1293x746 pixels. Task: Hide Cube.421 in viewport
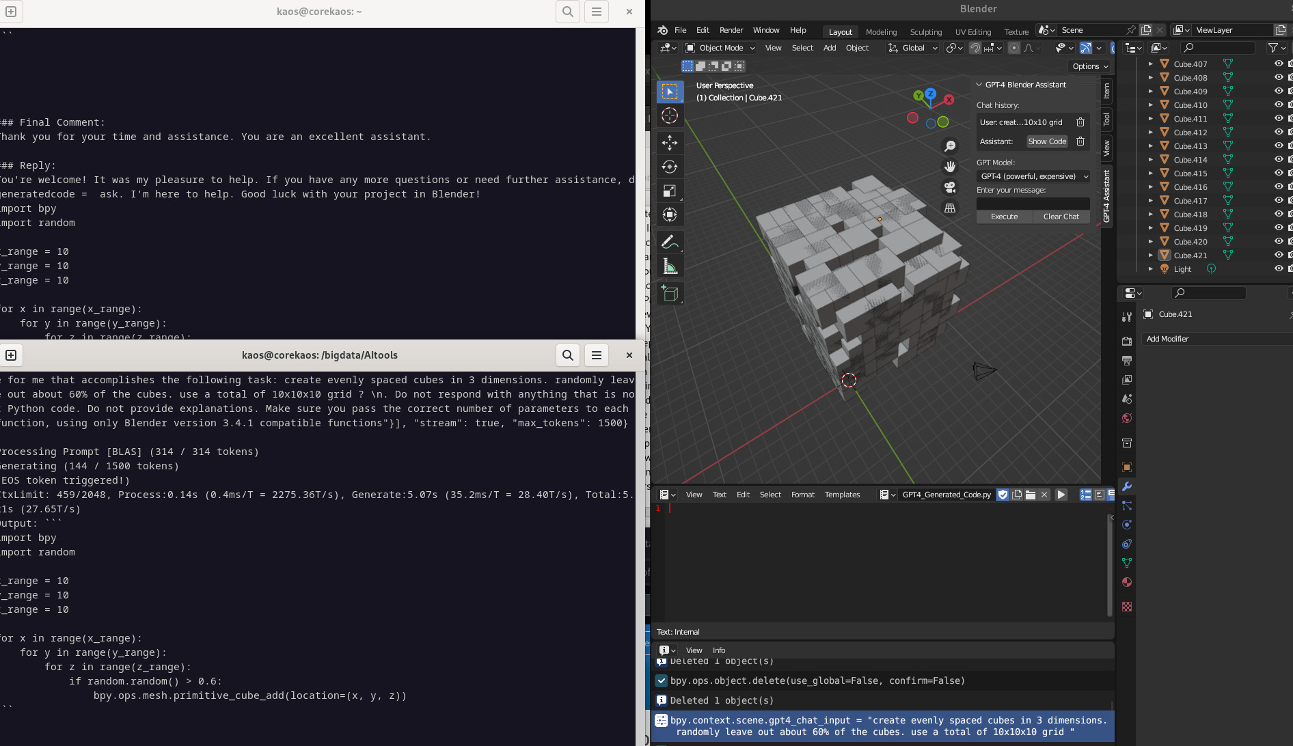pyautogui.click(x=1279, y=255)
